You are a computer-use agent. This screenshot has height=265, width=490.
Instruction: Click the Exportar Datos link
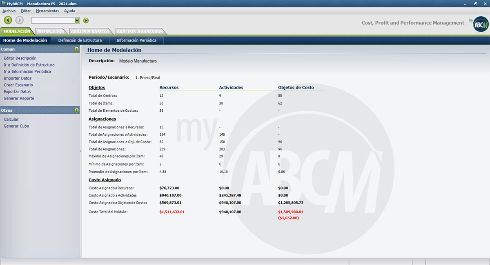17,92
